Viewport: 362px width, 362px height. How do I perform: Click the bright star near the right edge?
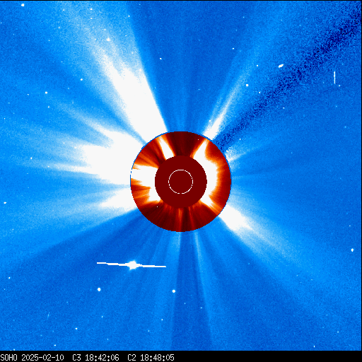tap(352, 250)
